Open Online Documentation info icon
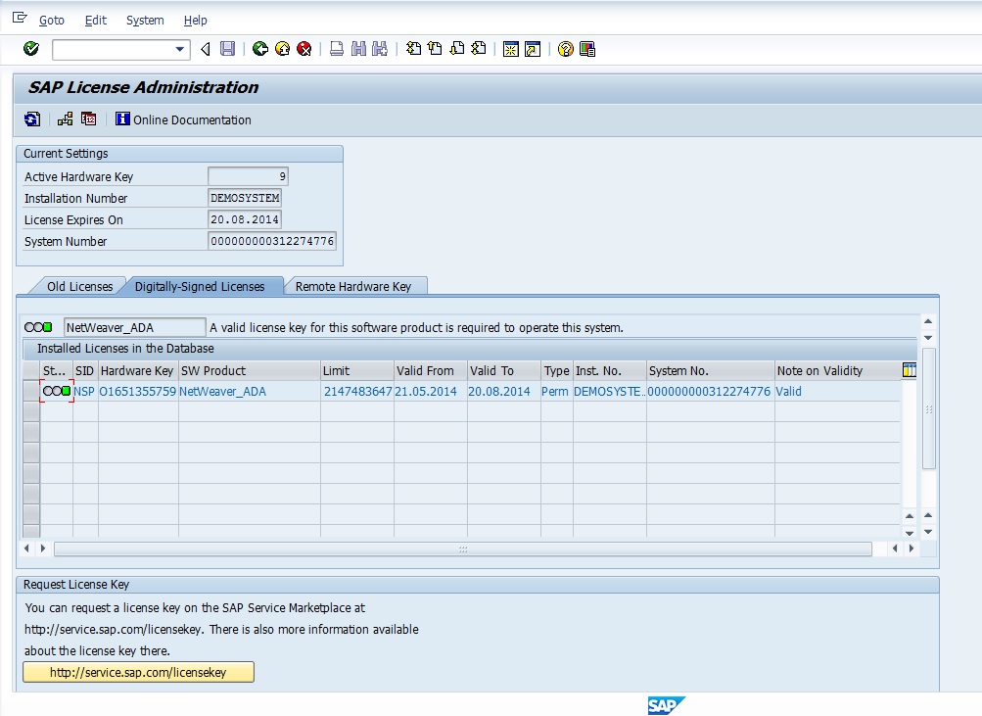Viewport: 982px width, 716px height. 122,119
